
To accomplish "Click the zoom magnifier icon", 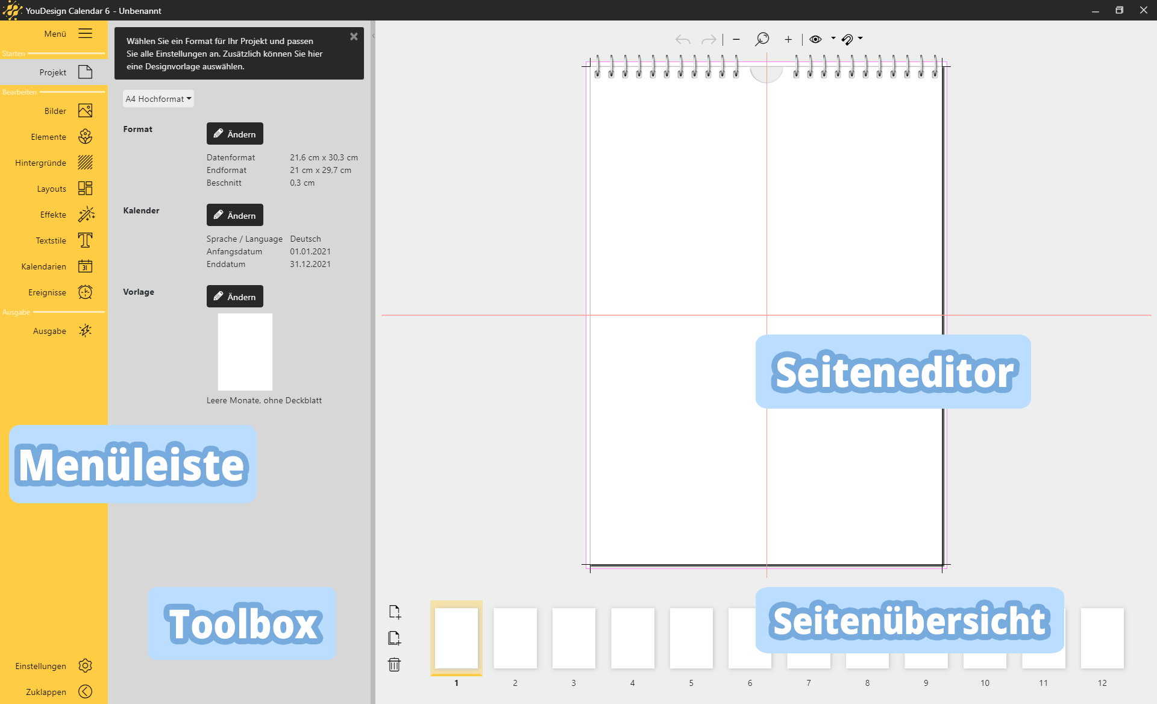I will 762,39.
